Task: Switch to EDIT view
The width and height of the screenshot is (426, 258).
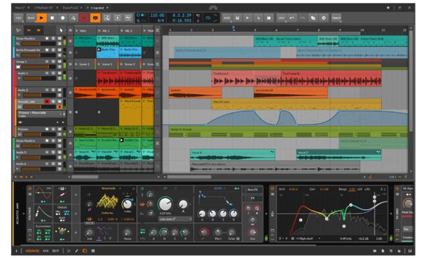Action: click(x=55, y=251)
